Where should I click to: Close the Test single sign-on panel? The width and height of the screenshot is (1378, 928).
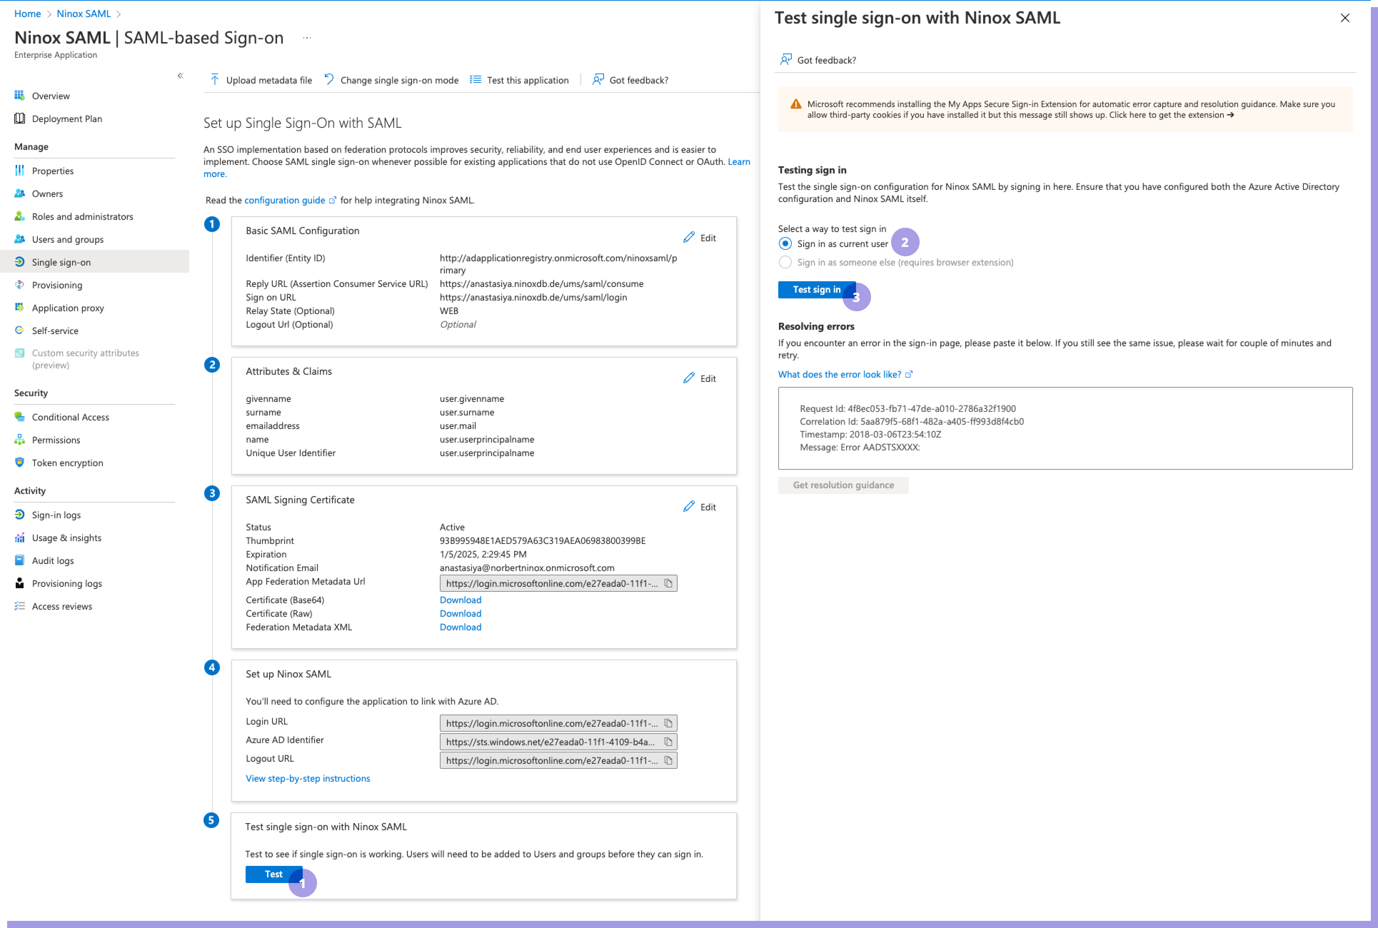pos(1345,18)
